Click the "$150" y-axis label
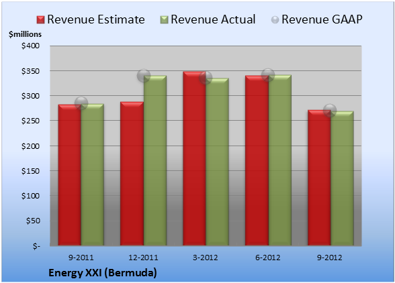Viewport: 395px width, 283px height. 30,171
